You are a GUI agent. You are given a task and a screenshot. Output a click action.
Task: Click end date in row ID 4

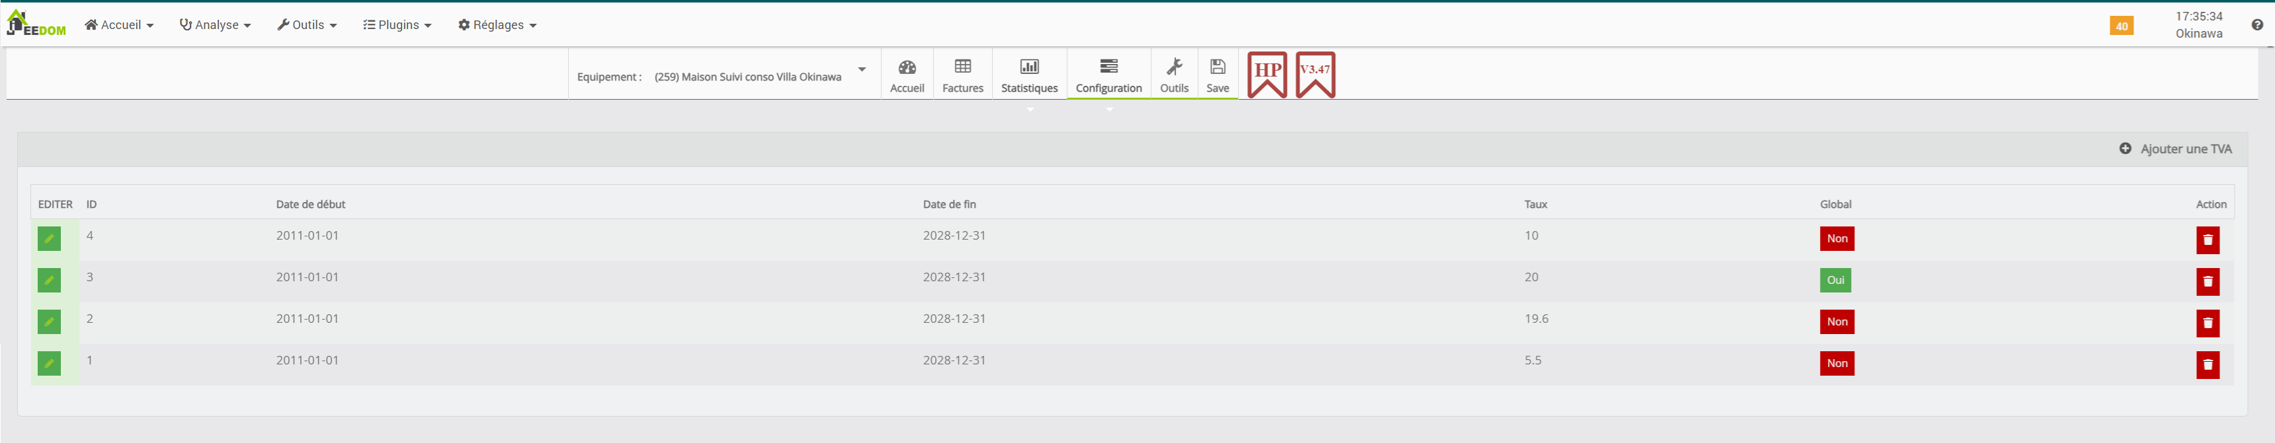click(x=955, y=236)
